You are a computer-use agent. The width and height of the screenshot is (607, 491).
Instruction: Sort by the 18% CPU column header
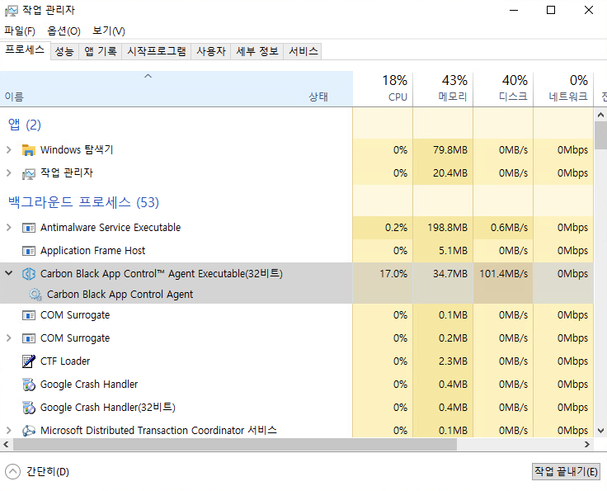383,88
